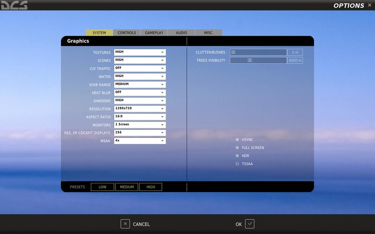The height and width of the screenshot is (234, 375).
Task: Open the CIV TRAFFIC dropdown
Action: click(139, 68)
